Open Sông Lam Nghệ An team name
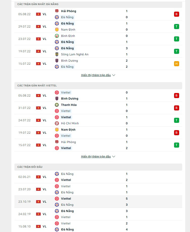The image size is (190, 232). [x=75, y=54]
